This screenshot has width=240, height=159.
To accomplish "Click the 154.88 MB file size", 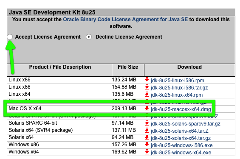I will point(124,87).
